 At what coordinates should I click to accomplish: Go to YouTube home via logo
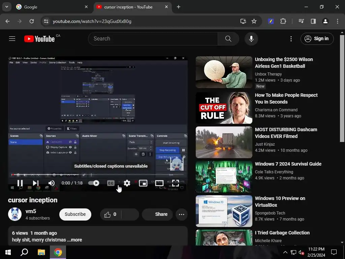tap(39, 39)
